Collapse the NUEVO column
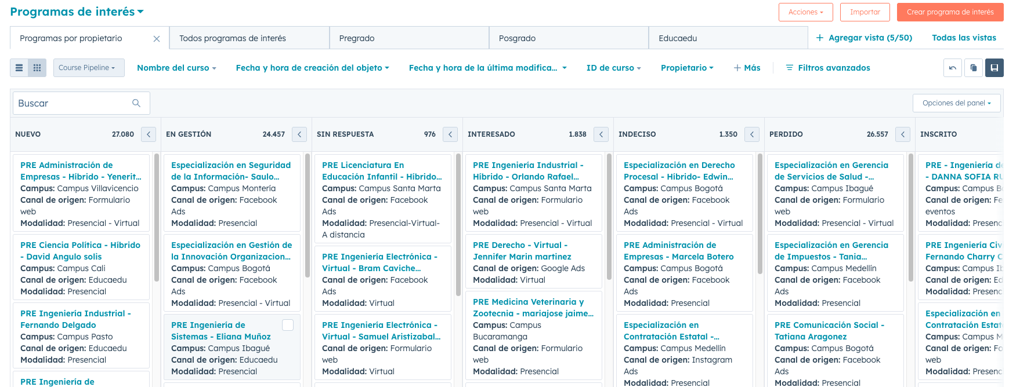The image size is (1009, 387). 149,134
